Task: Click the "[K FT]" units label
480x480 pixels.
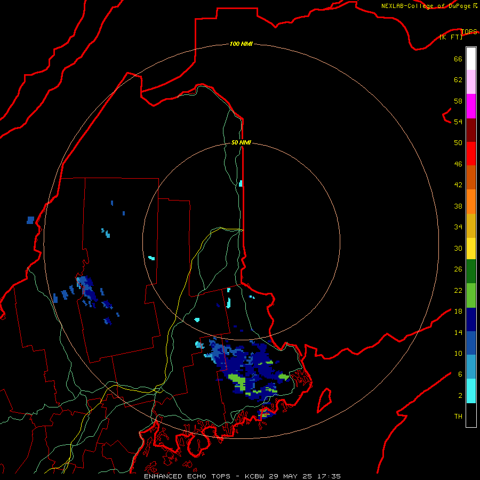Action: click(x=451, y=37)
